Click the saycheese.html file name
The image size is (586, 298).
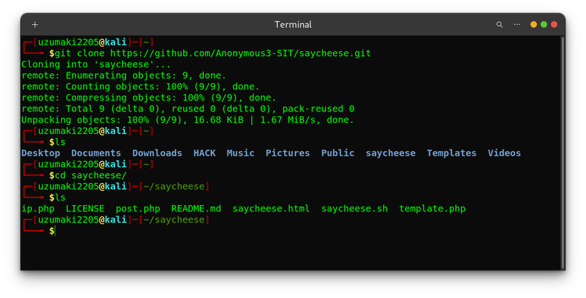click(271, 209)
